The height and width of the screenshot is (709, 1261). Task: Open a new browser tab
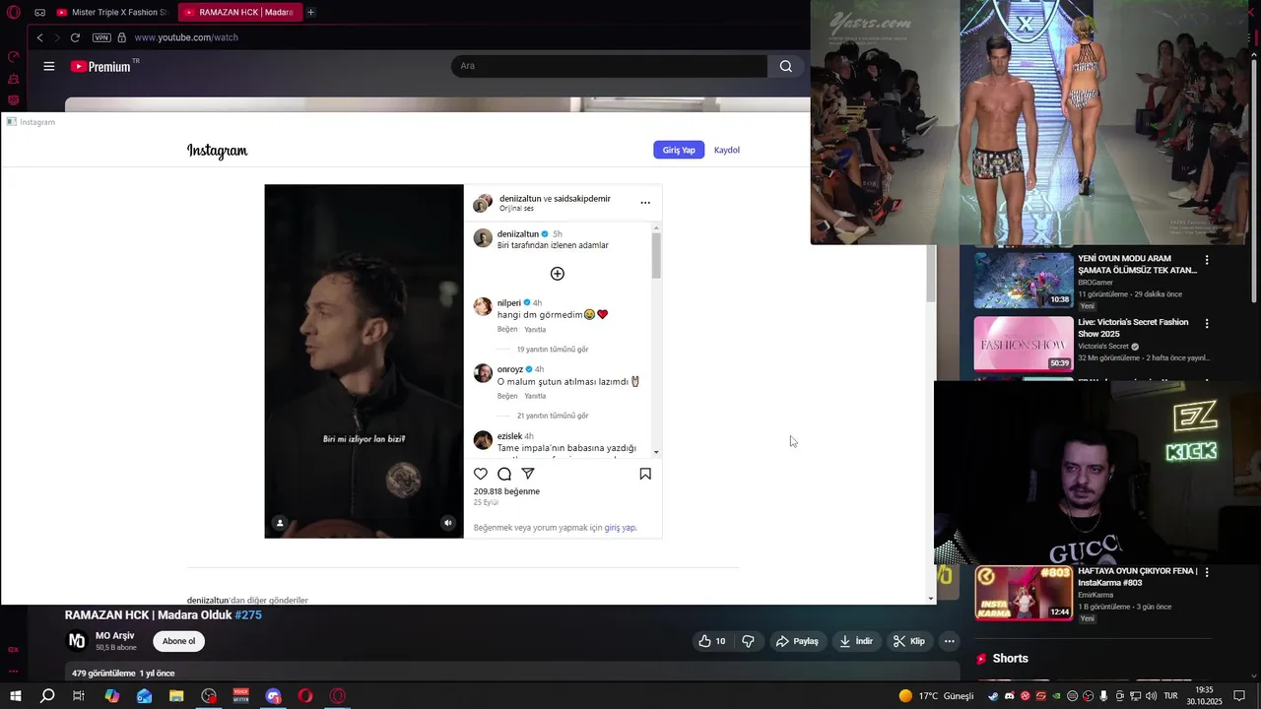click(311, 12)
